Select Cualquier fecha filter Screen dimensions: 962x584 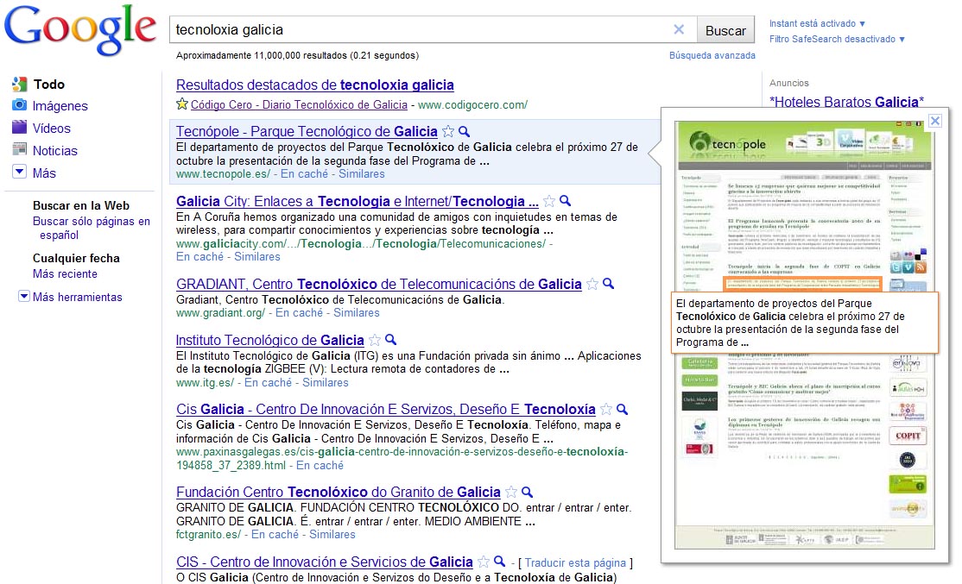click(x=76, y=258)
